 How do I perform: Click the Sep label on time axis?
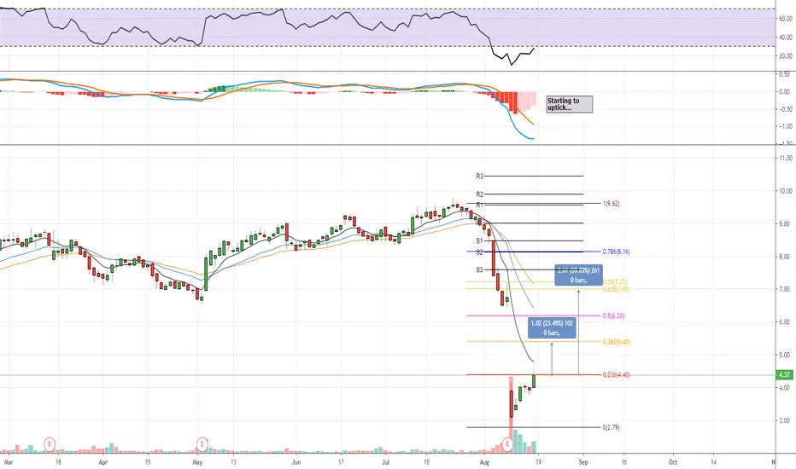pyautogui.click(x=583, y=462)
